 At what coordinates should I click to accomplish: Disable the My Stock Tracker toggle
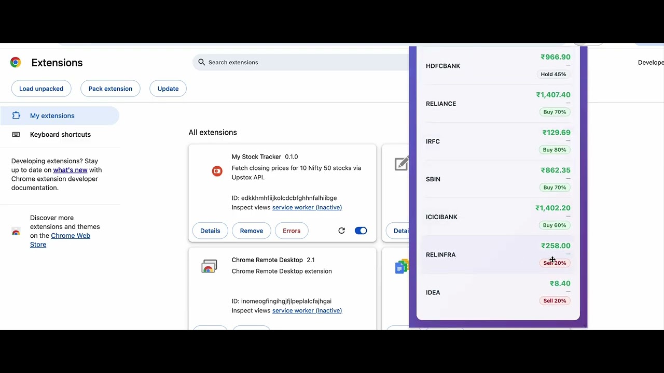pyautogui.click(x=361, y=231)
